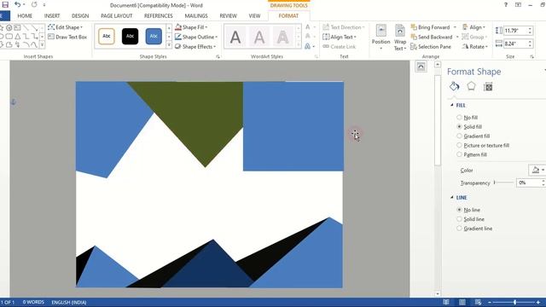
Task: Open the HOME ribbon tab
Action: pos(25,16)
